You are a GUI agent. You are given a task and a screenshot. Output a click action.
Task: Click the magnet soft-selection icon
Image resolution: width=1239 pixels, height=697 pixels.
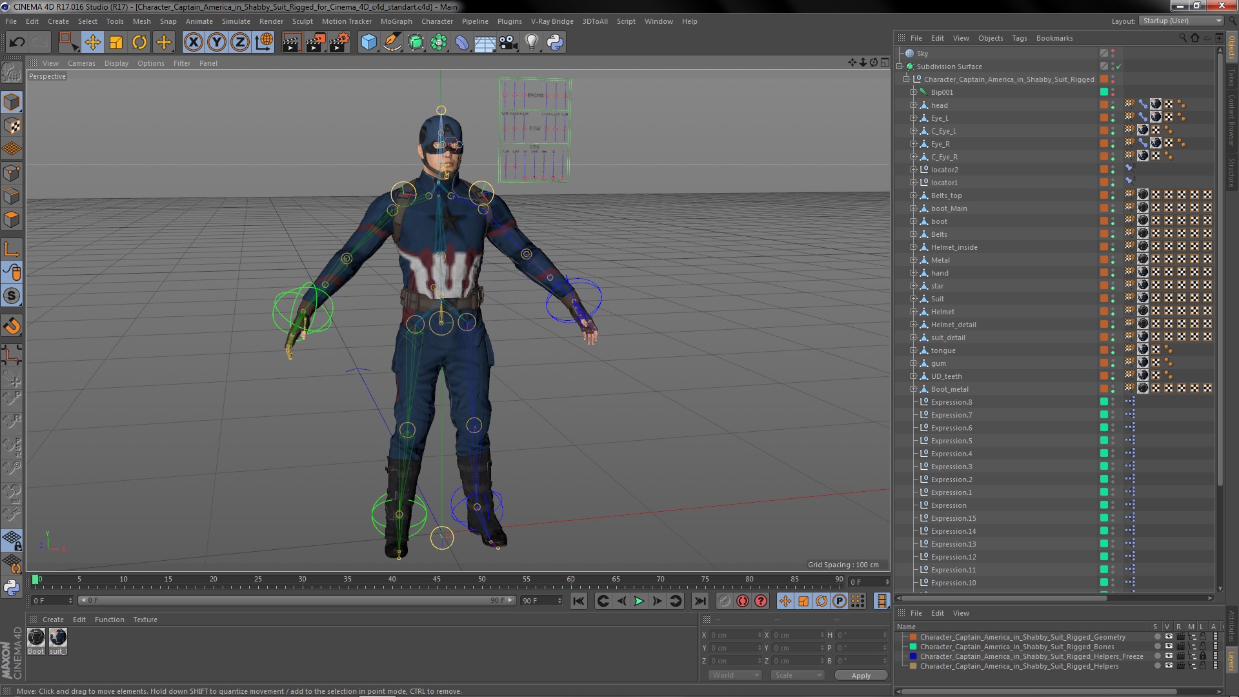click(x=12, y=326)
